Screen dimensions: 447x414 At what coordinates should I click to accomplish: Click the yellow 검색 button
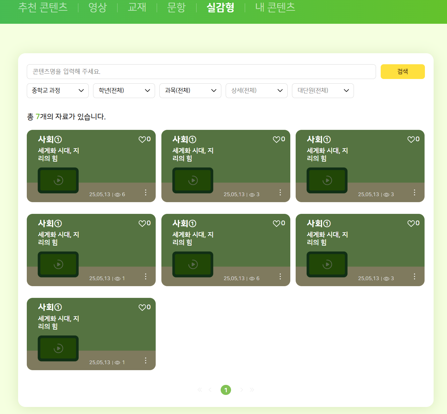coord(402,72)
